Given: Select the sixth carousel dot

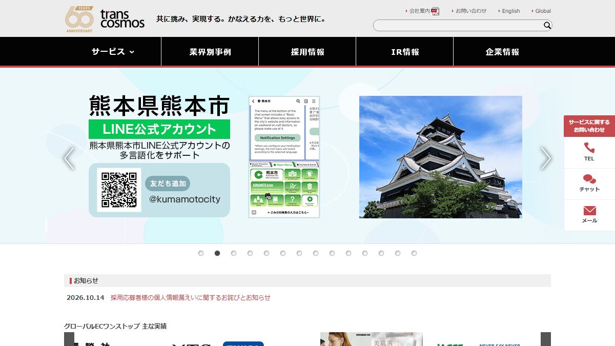Looking at the screenshot, I should point(283,253).
